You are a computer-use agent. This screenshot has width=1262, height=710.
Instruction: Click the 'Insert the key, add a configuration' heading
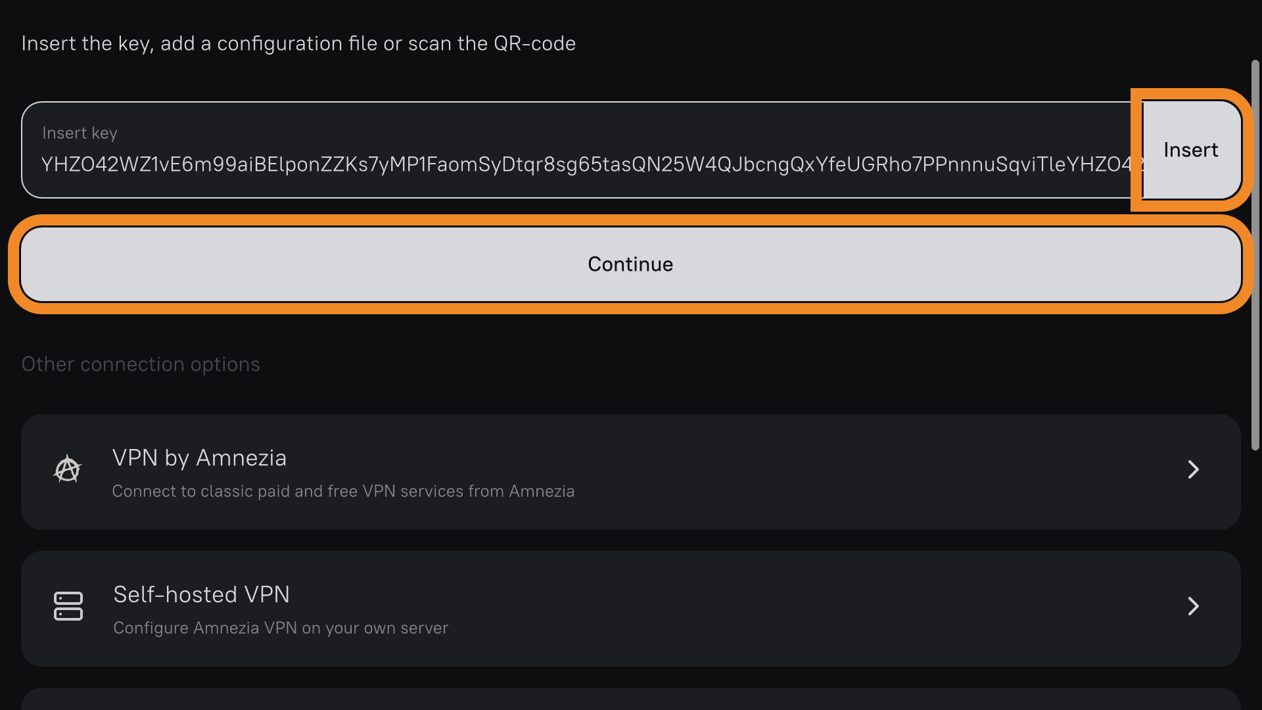[298, 43]
